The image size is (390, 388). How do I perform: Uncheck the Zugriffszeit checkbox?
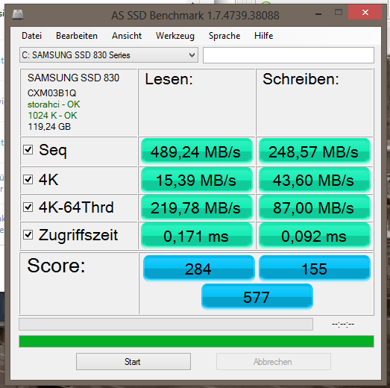click(28, 234)
